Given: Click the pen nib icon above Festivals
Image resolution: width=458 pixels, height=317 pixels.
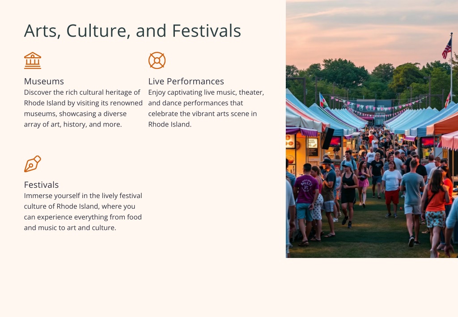Looking at the screenshot, I should coord(32,164).
